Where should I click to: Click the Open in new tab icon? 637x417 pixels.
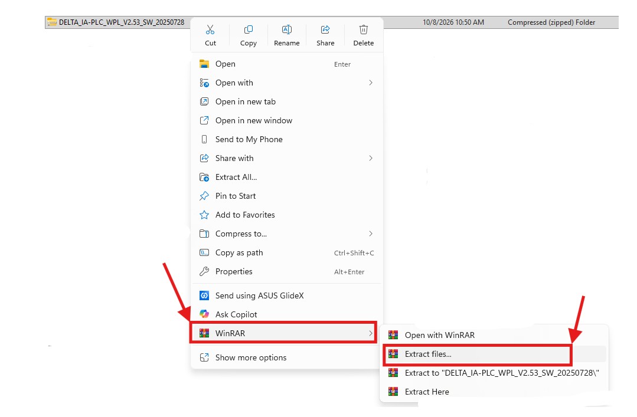click(x=204, y=101)
